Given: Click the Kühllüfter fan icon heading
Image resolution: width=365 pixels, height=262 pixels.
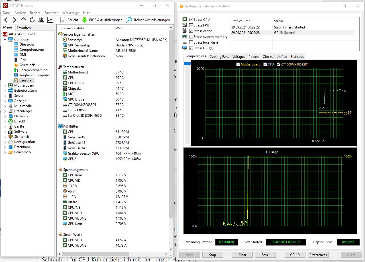Looking at the screenshot, I should [x=60, y=126].
